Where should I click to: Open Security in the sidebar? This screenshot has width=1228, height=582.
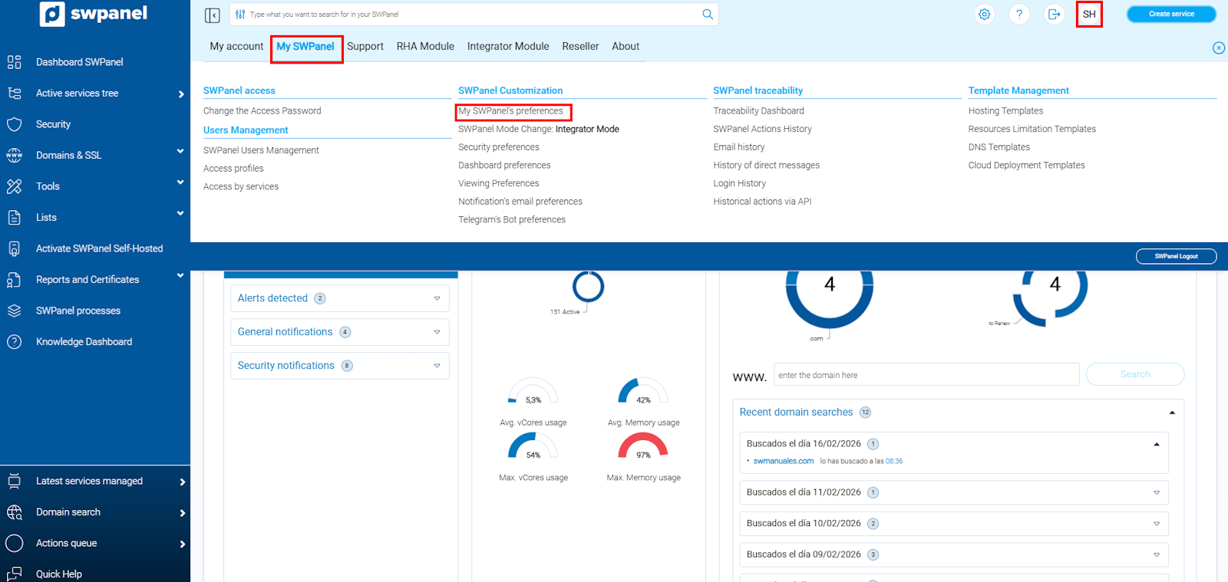point(53,124)
